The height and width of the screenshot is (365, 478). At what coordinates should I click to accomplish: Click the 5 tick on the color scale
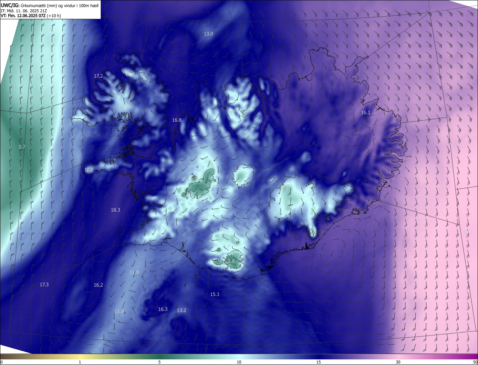coord(159,362)
